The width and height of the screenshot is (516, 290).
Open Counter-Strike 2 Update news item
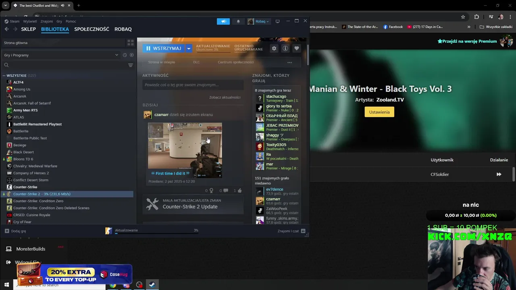[x=193, y=204]
